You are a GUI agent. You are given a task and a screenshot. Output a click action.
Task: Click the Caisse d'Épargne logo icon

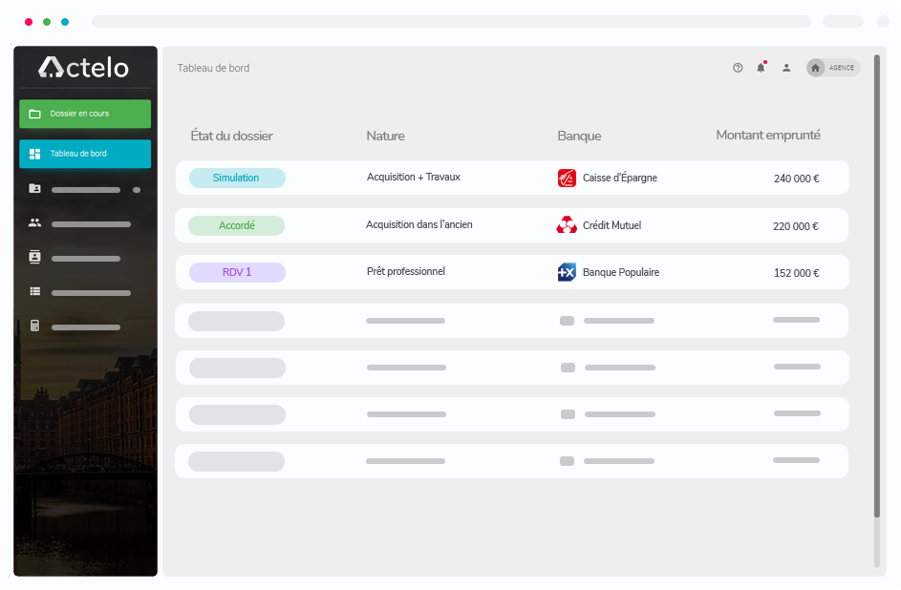(567, 178)
